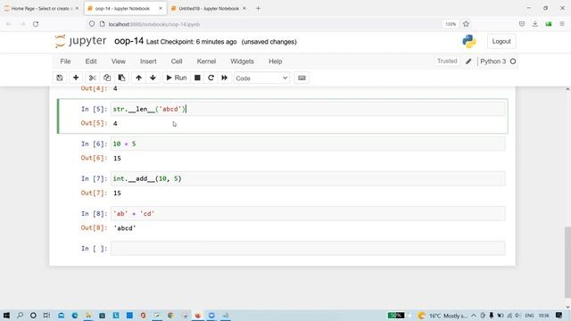The height and width of the screenshot is (321, 571).
Task: Open the Help menu
Action: (276, 62)
